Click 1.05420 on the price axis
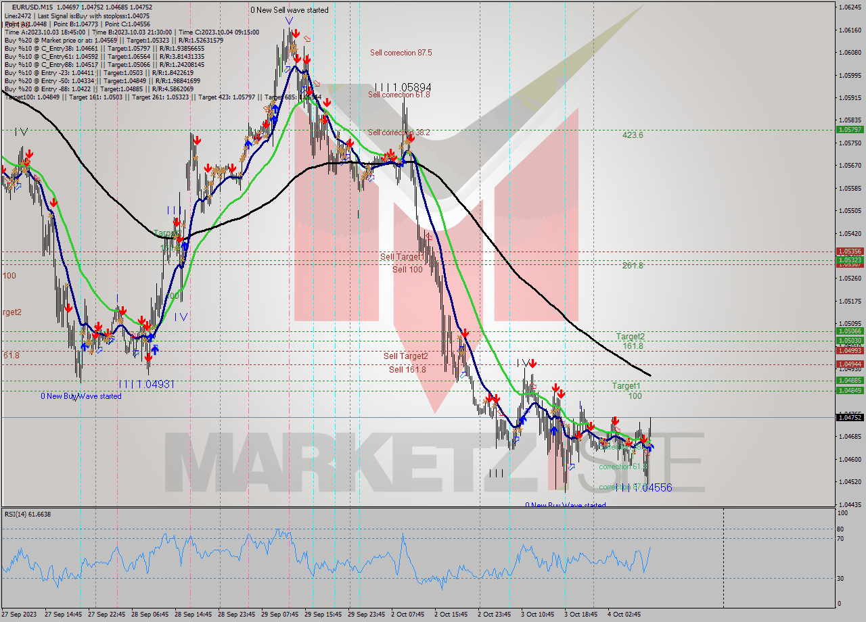Viewport: 866px width, 622px height. (850, 233)
